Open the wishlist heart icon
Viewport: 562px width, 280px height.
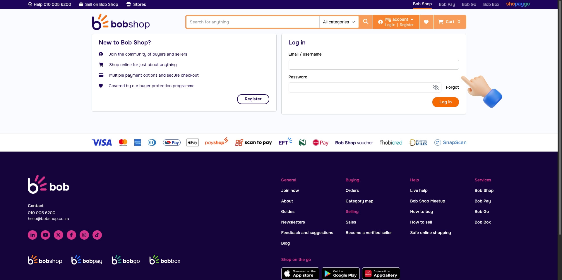pos(426,22)
